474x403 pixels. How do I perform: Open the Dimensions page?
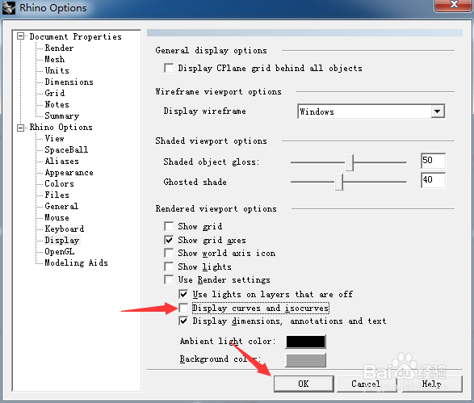click(69, 82)
